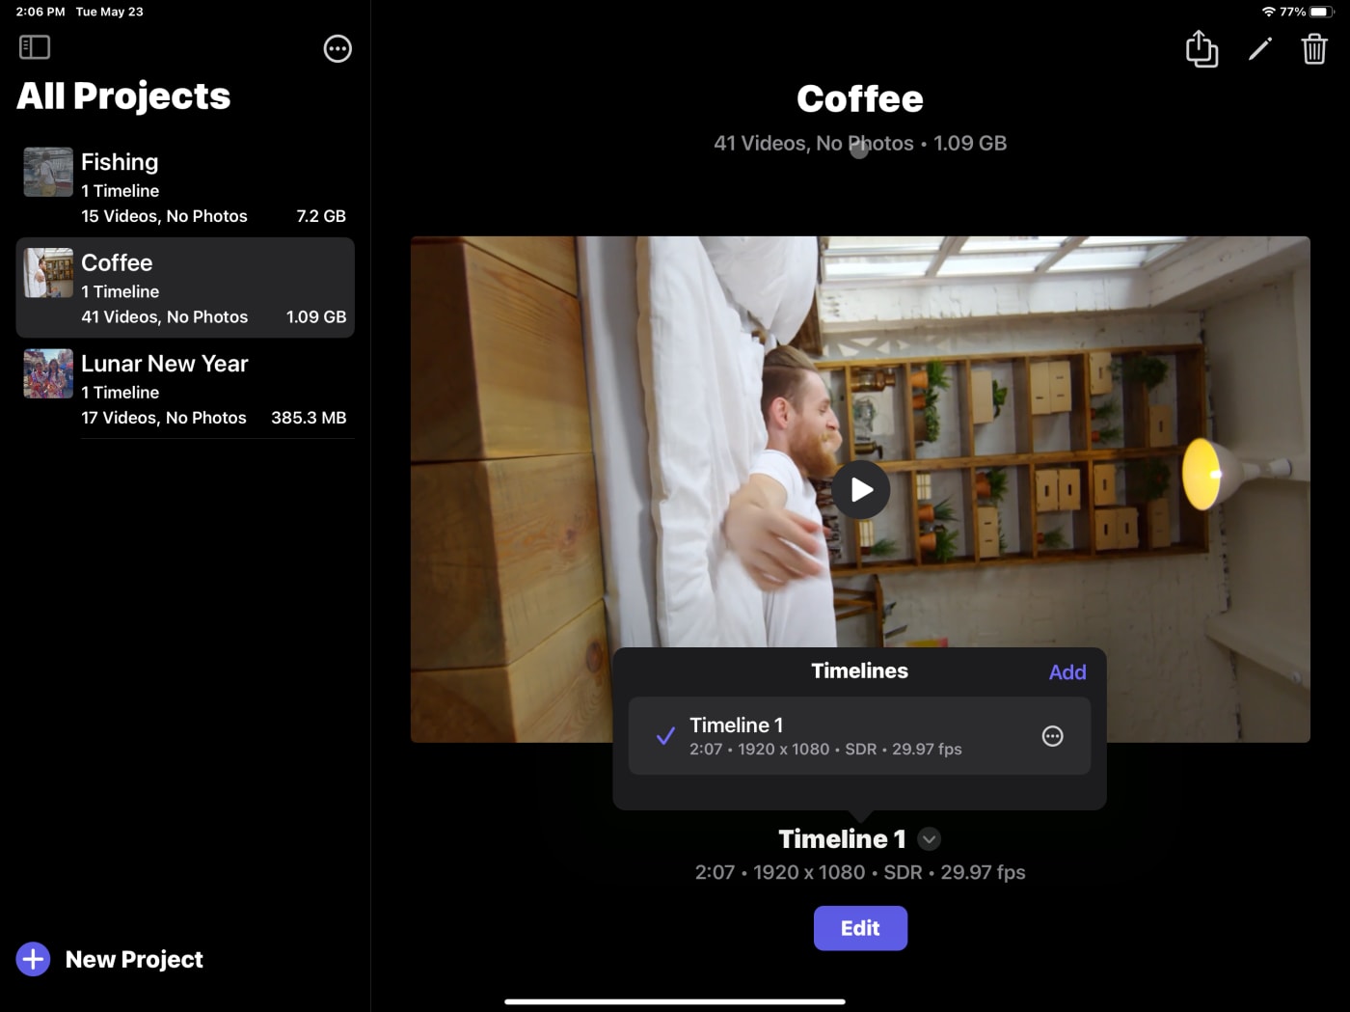Open the All Projects more options menu
Screen dimensions: 1350x1012
[337, 48]
